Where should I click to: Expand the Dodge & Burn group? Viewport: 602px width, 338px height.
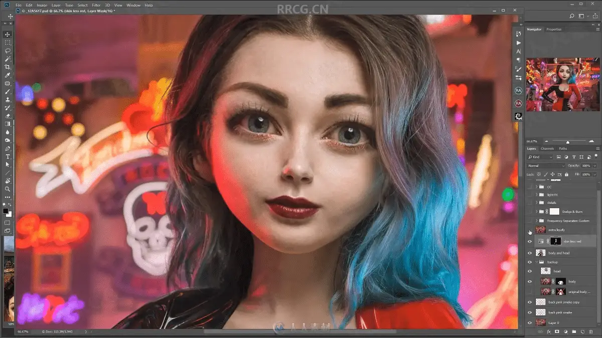536,211
